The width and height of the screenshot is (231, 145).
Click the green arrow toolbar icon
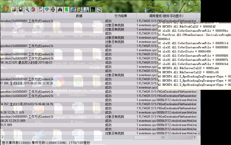(x=66, y=10)
